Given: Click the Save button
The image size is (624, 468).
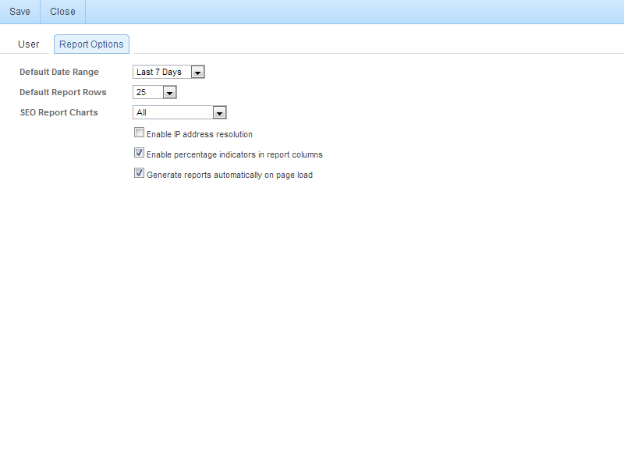Looking at the screenshot, I should coord(20,12).
